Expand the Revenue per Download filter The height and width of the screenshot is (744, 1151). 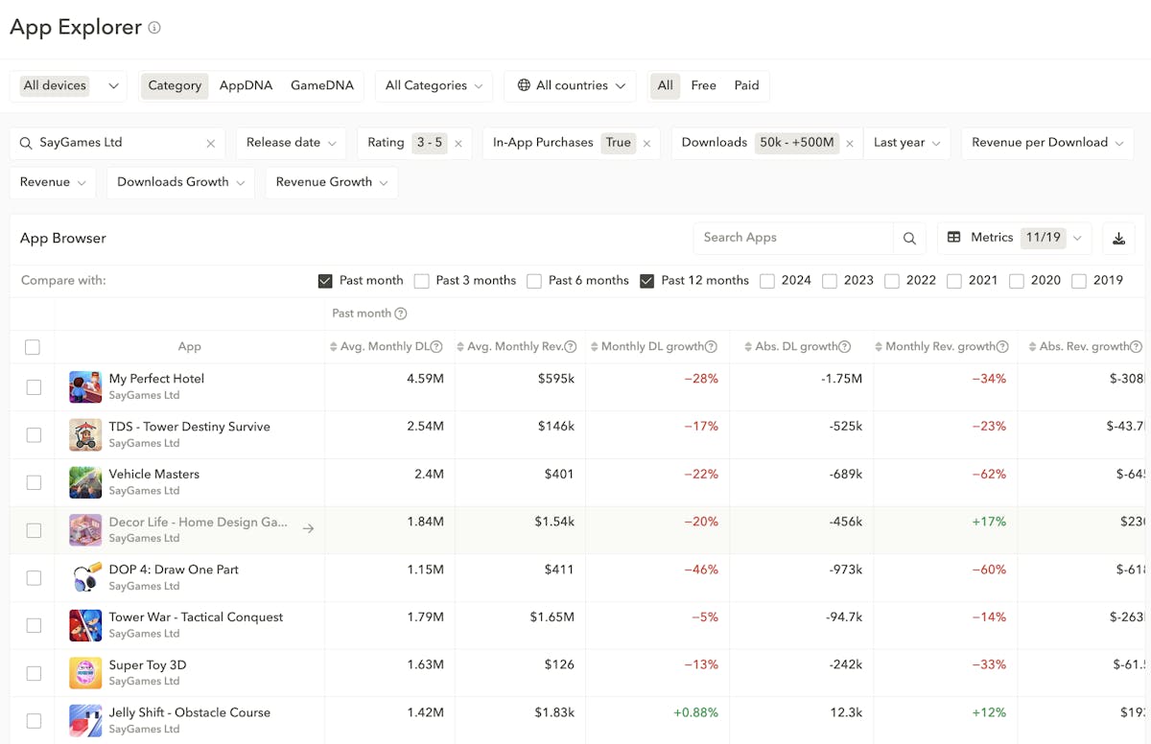point(1047,143)
